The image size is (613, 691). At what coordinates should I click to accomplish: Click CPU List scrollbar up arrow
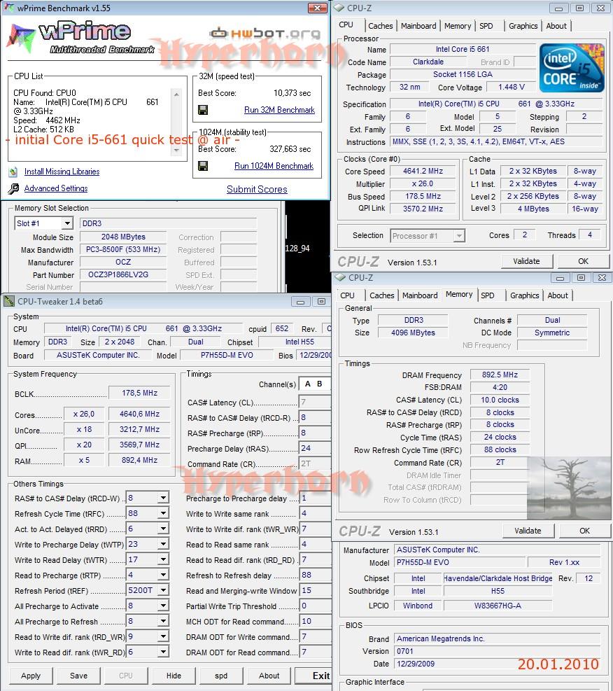[176, 94]
